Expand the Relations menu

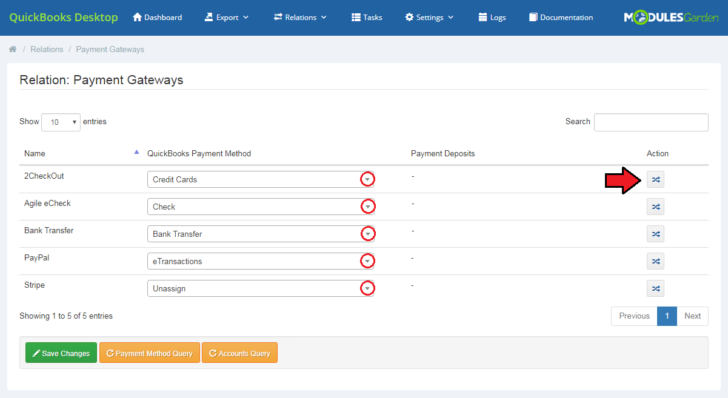tap(300, 18)
